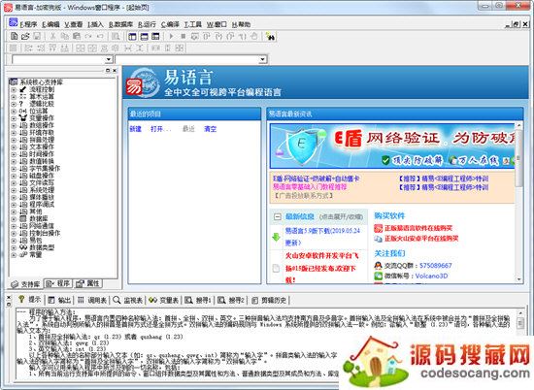This screenshot has width=534, height=390.
Task: Click the red icon beside 正版易语言软件在线购买
Action: (x=378, y=228)
